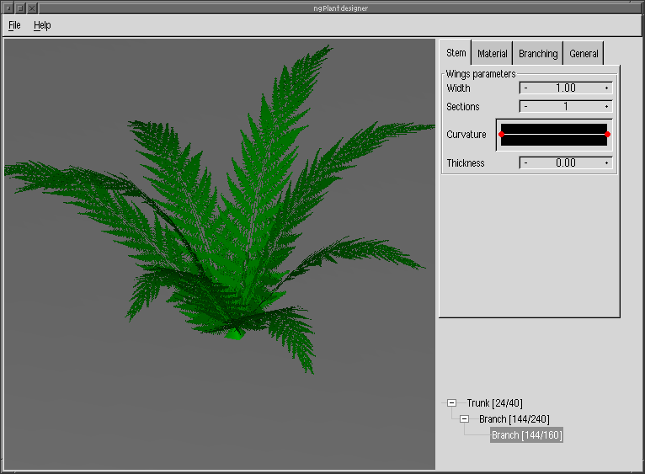Switch to the Material tab

point(492,54)
